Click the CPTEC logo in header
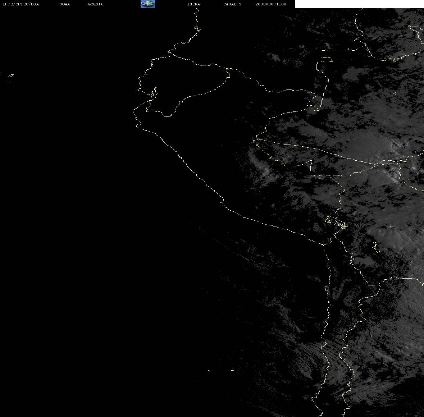Viewport: 424px width, 417px height. [x=148, y=4]
